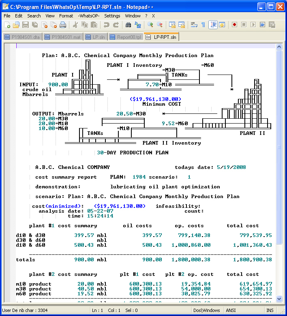Click the INS insert mode indicator
This screenshot has height=316, width=287.
click(x=270, y=310)
